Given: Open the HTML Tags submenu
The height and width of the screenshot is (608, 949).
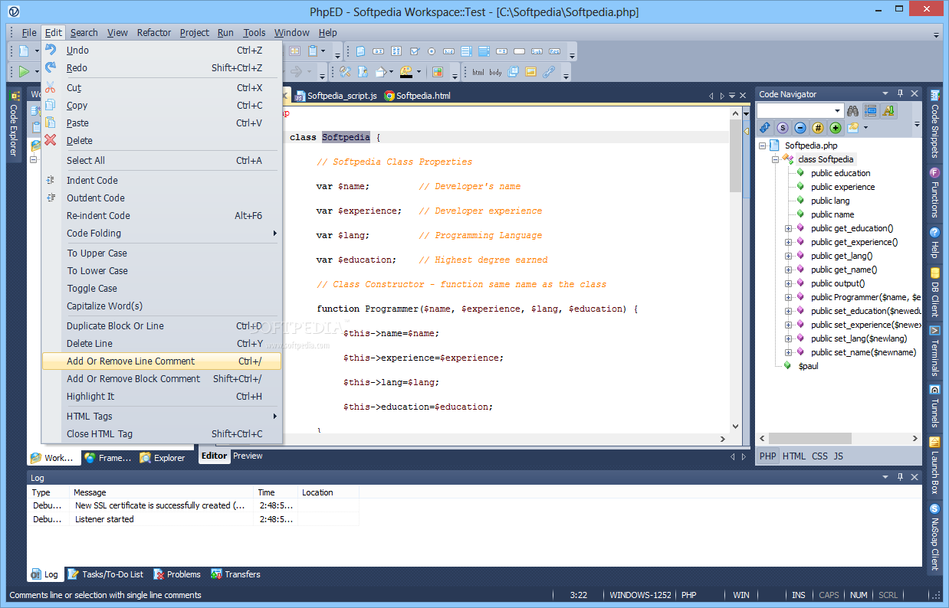Looking at the screenshot, I should [x=162, y=416].
